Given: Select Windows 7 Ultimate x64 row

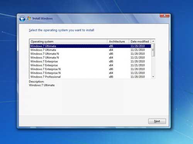Looking at the screenshot, I should click(x=90, y=50).
